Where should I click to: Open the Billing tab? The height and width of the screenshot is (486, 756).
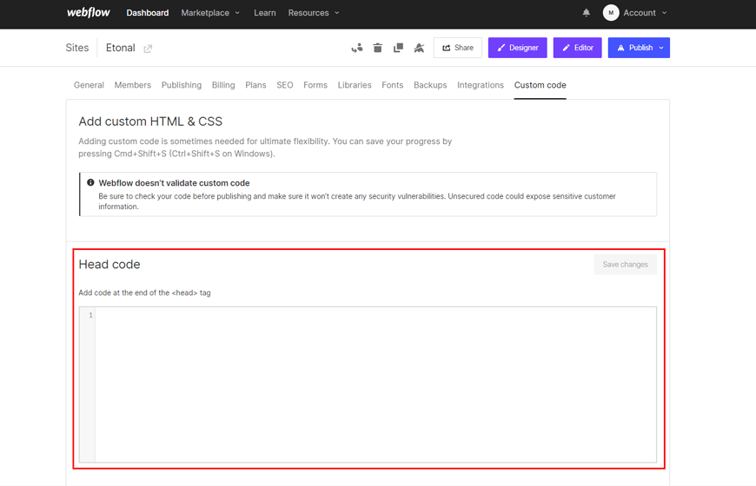pyautogui.click(x=223, y=85)
